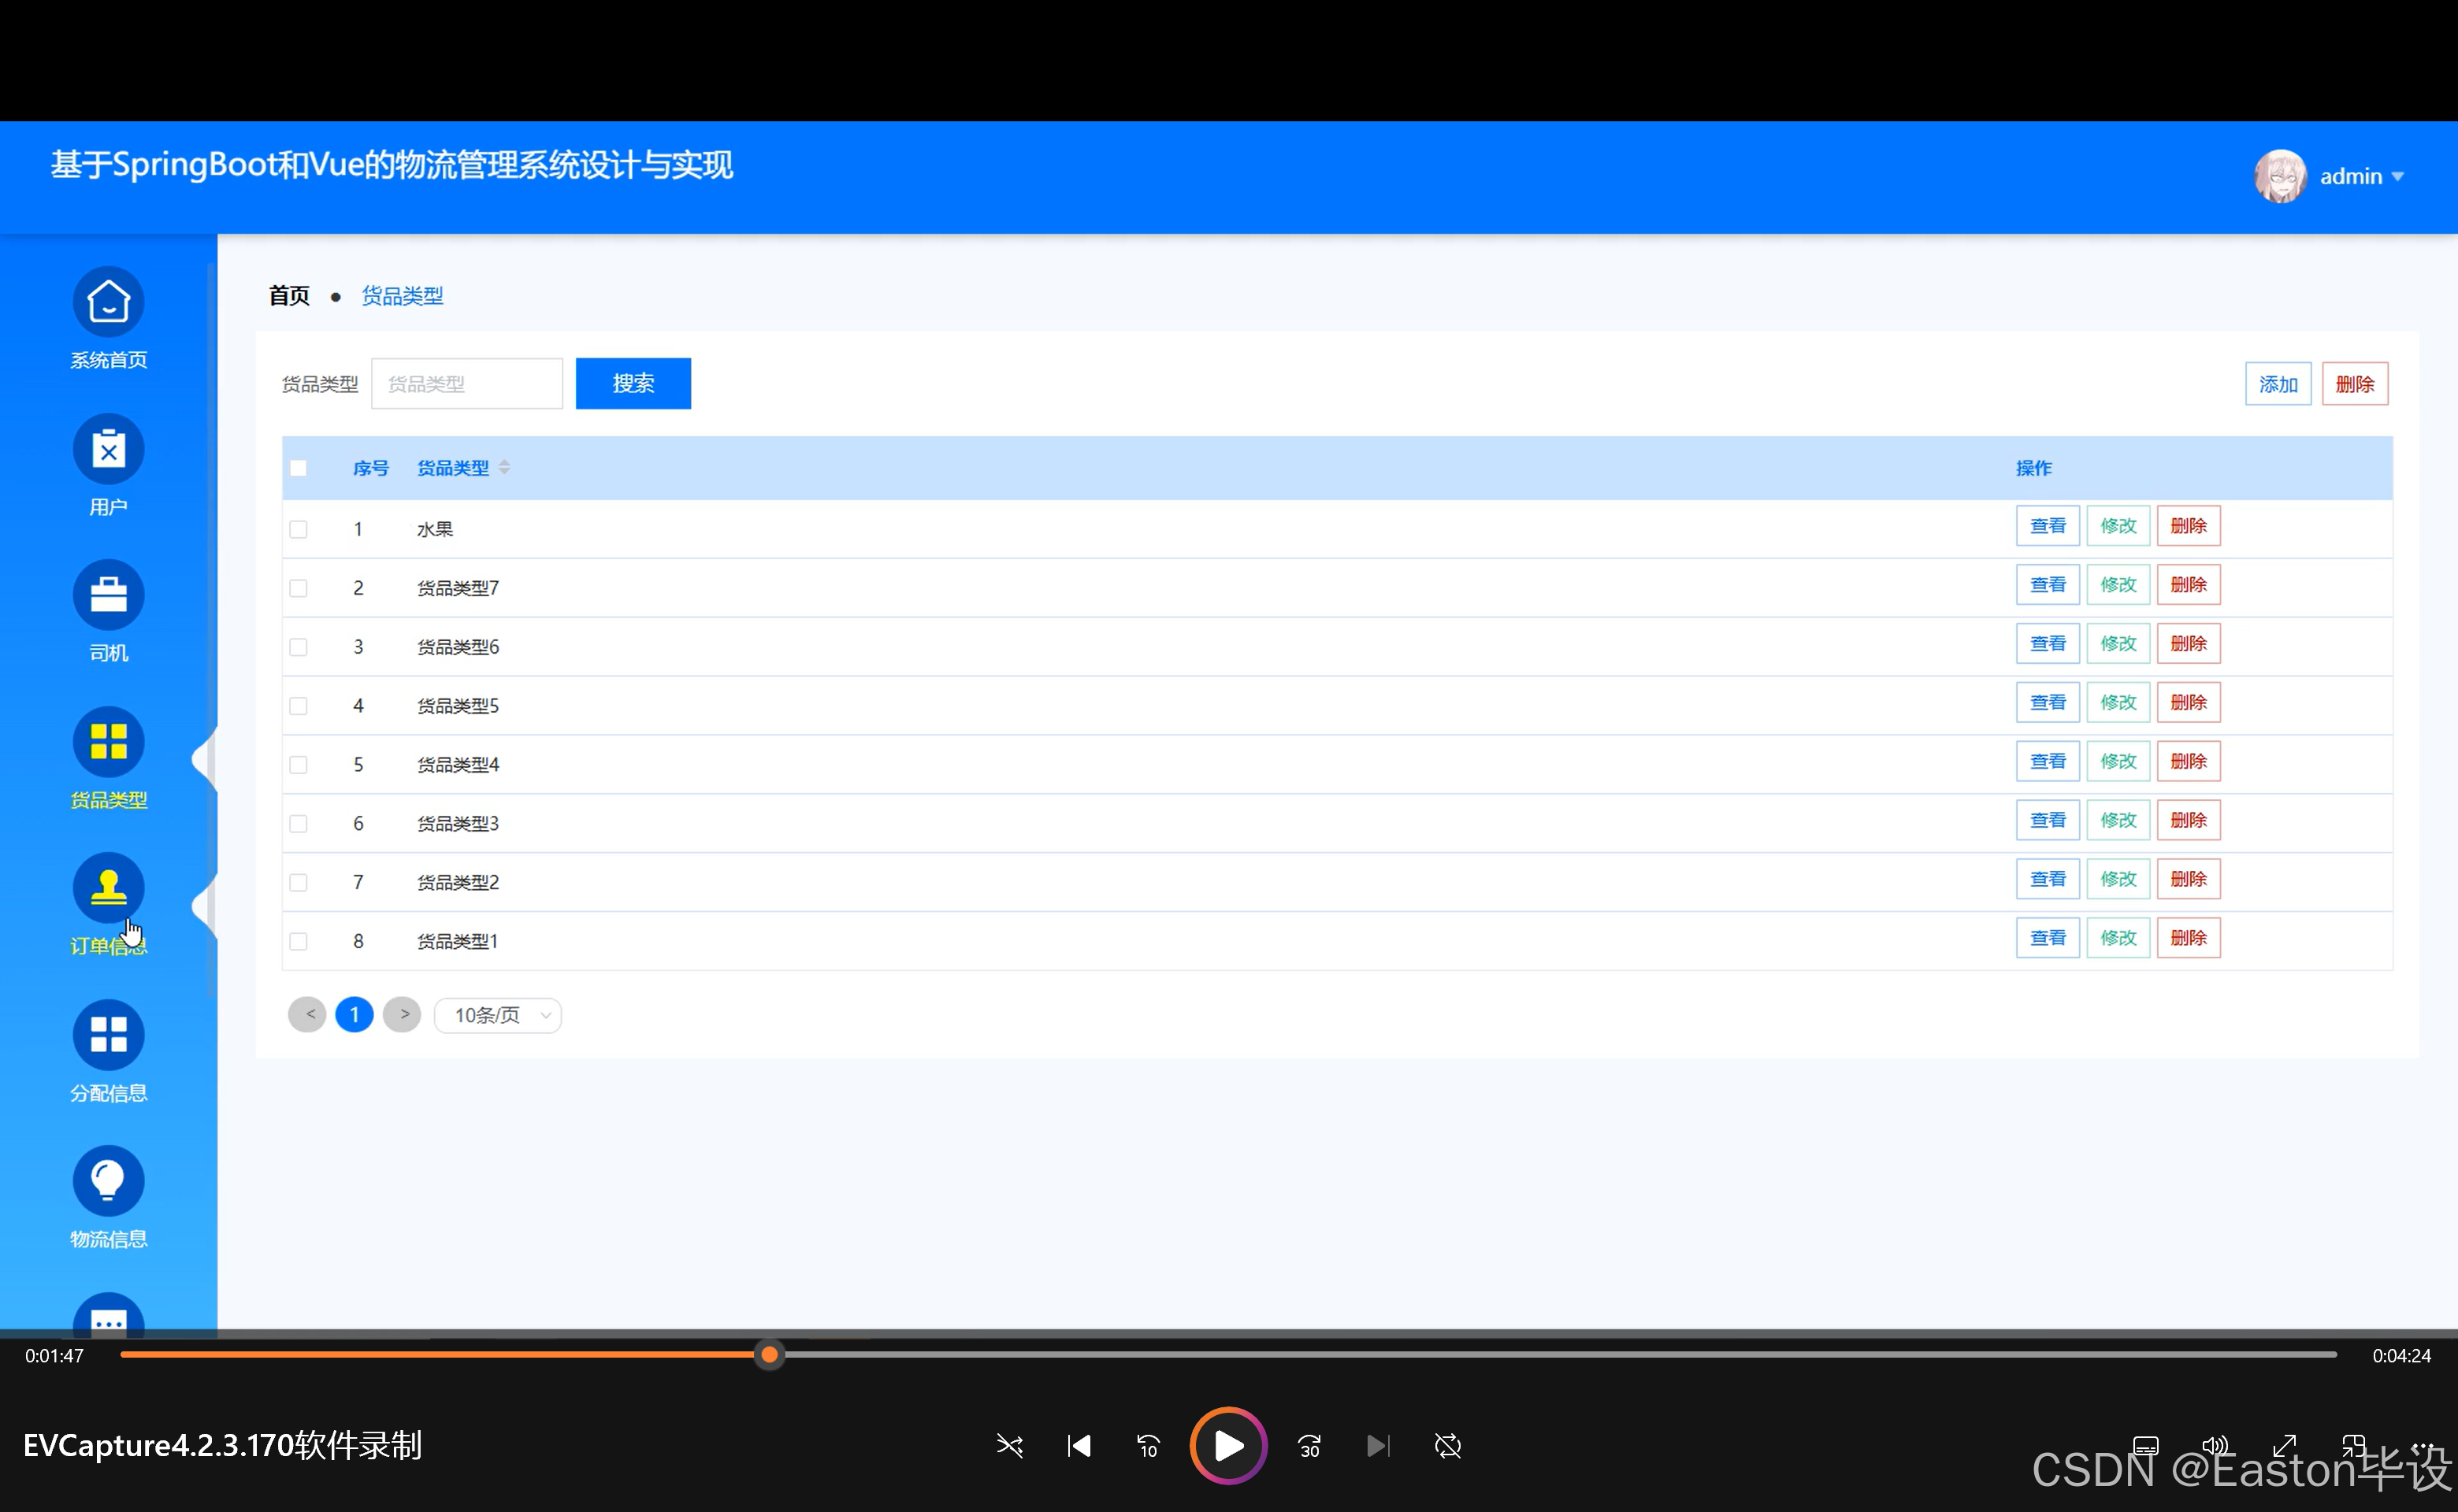The height and width of the screenshot is (1512, 2458).
Task: Edit the 水果 row with 修改
Action: (2118, 526)
